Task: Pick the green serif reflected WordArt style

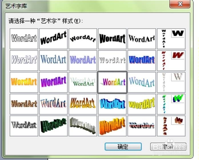Action: coord(83,82)
